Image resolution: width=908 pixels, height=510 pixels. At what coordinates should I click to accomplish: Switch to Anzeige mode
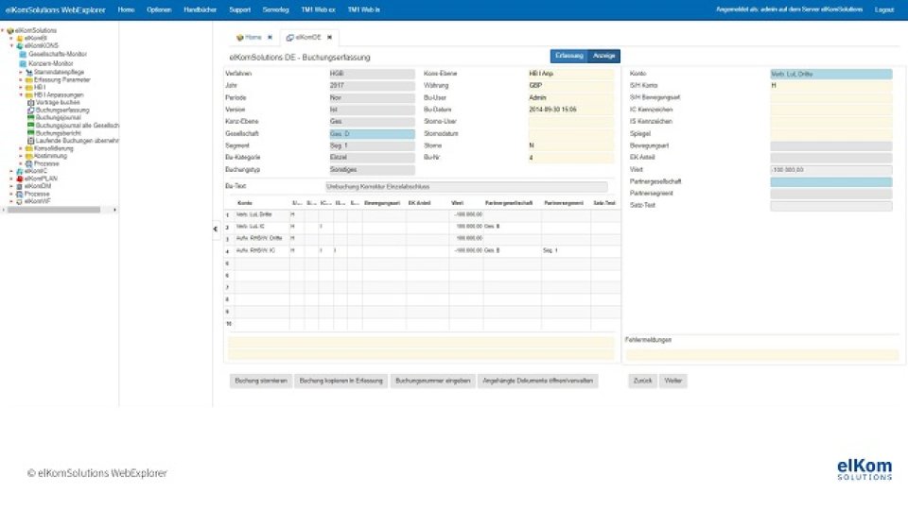[x=604, y=57]
